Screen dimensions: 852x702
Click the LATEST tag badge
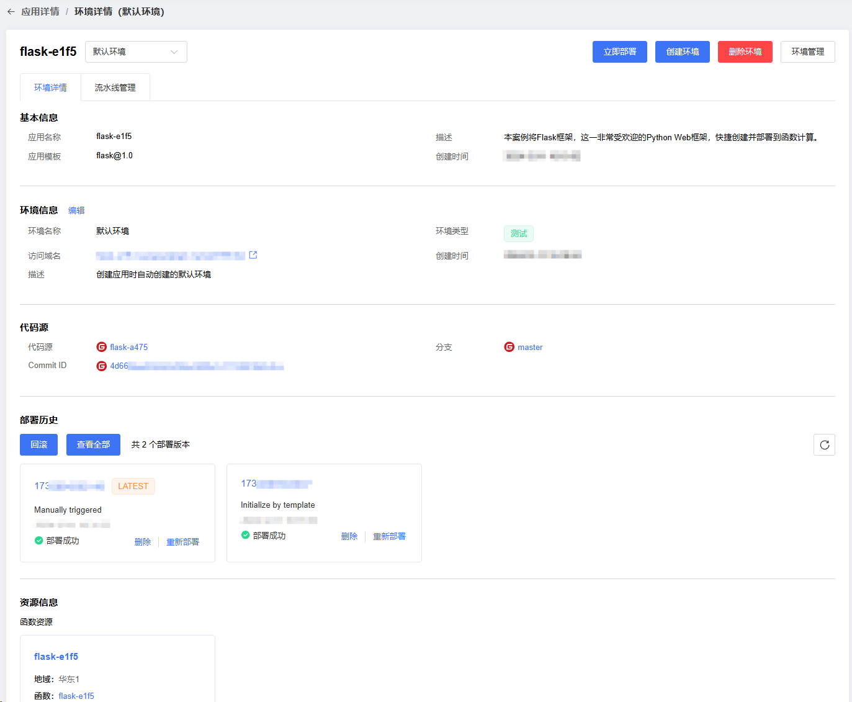[133, 486]
